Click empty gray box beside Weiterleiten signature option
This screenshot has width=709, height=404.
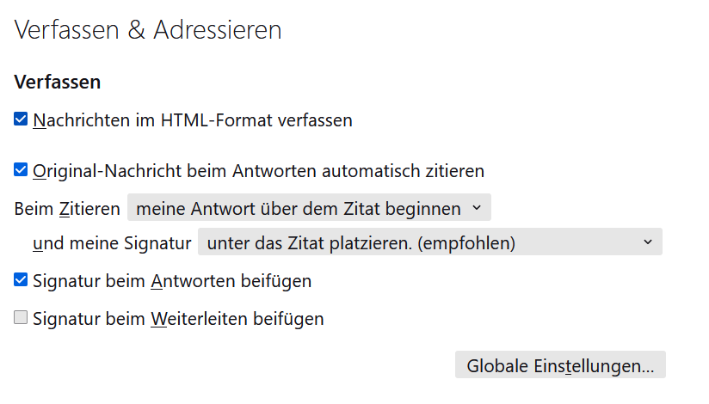[21, 318]
